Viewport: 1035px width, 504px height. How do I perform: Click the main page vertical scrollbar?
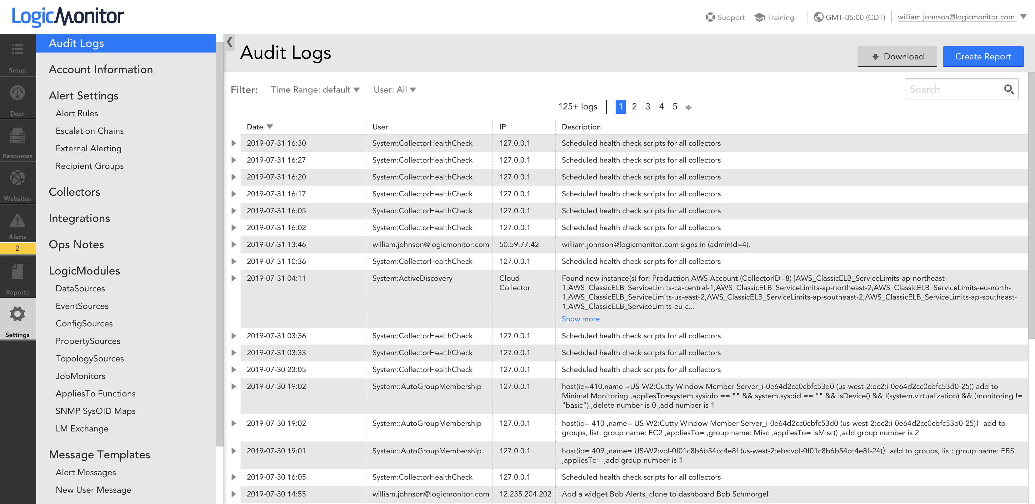pyautogui.click(x=1031, y=205)
